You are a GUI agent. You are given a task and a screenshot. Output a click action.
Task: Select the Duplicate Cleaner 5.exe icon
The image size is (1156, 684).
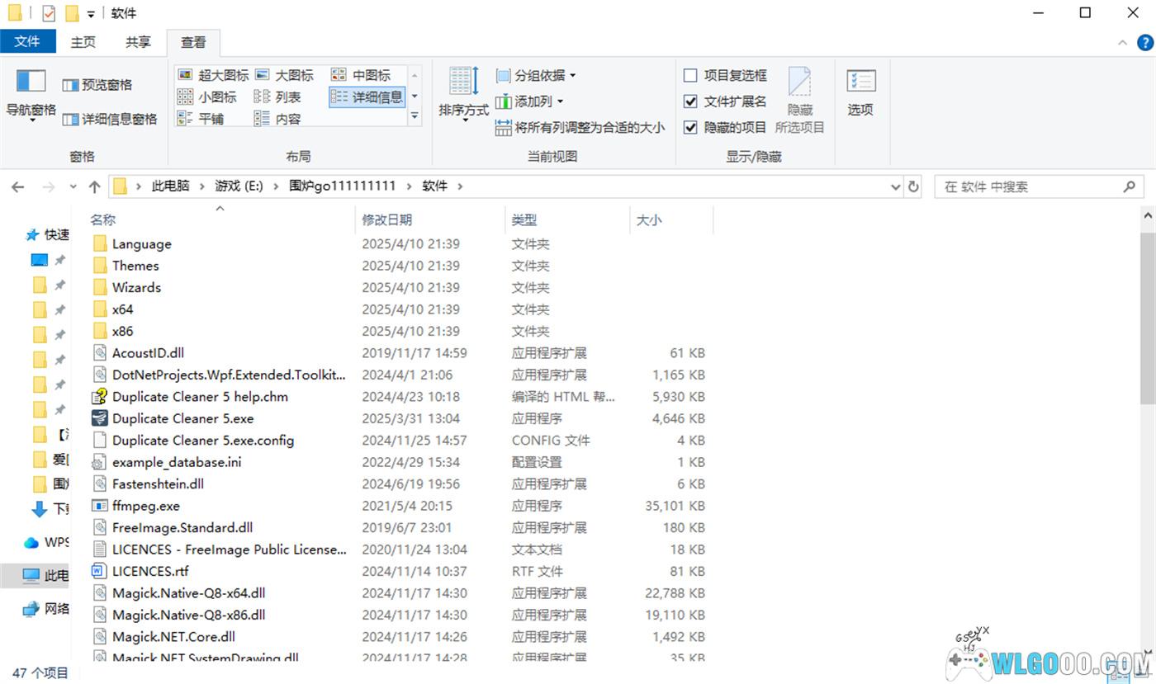[x=100, y=418]
